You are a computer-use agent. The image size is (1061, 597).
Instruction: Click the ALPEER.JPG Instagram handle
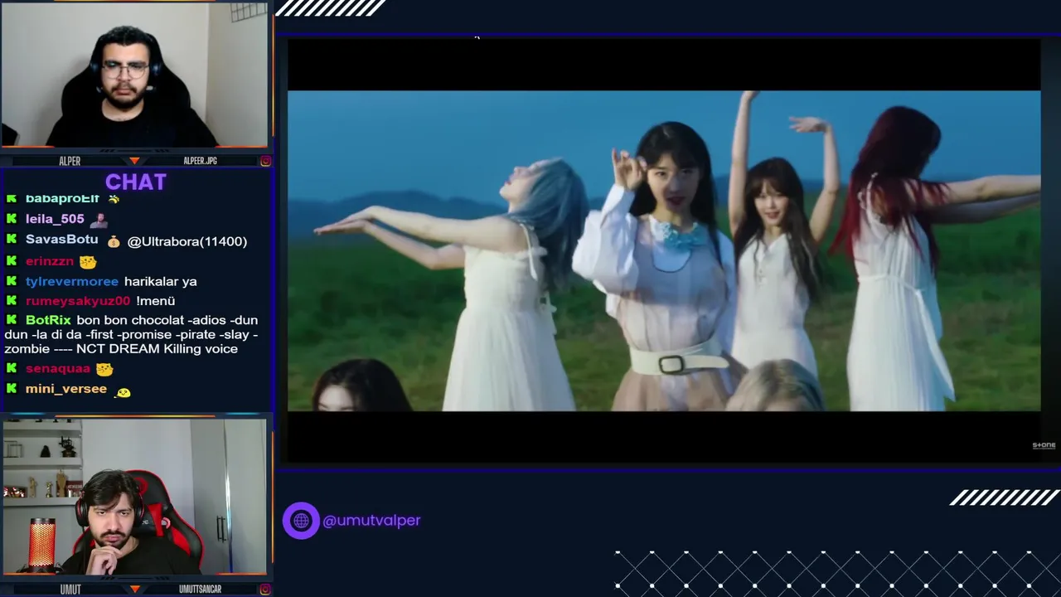(x=200, y=161)
